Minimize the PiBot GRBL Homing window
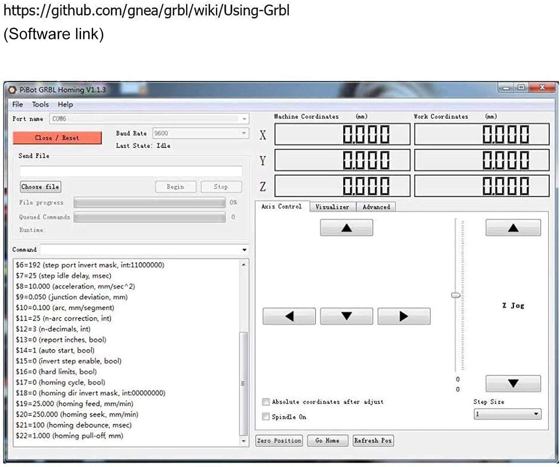Screen dimensions: 560x467 (x=506, y=88)
